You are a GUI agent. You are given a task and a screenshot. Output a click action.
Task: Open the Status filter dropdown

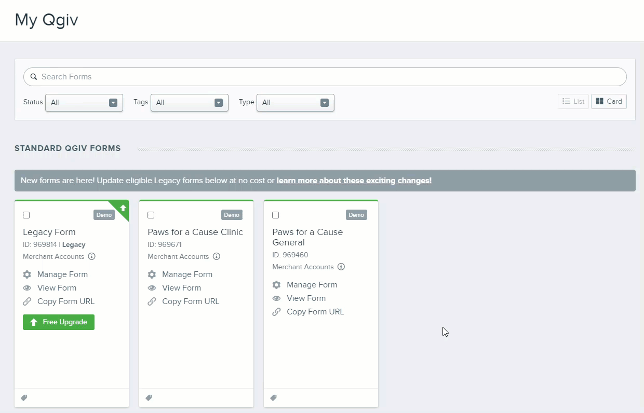[x=84, y=103]
